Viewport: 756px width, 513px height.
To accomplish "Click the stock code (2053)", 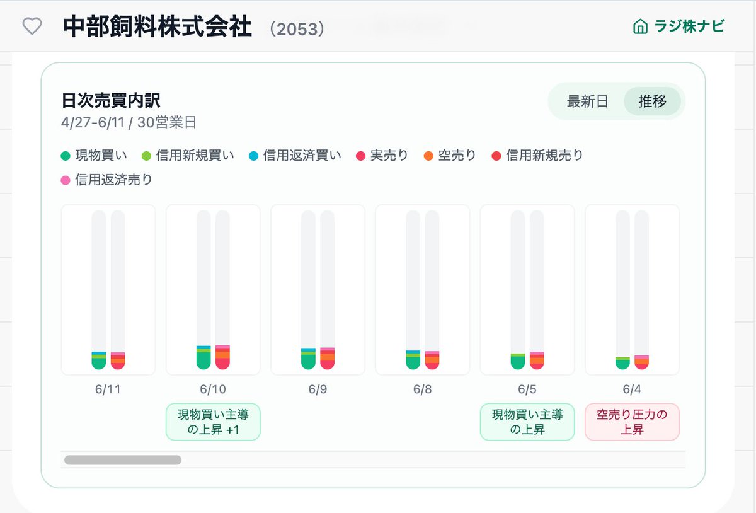I will click(x=296, y=29).
